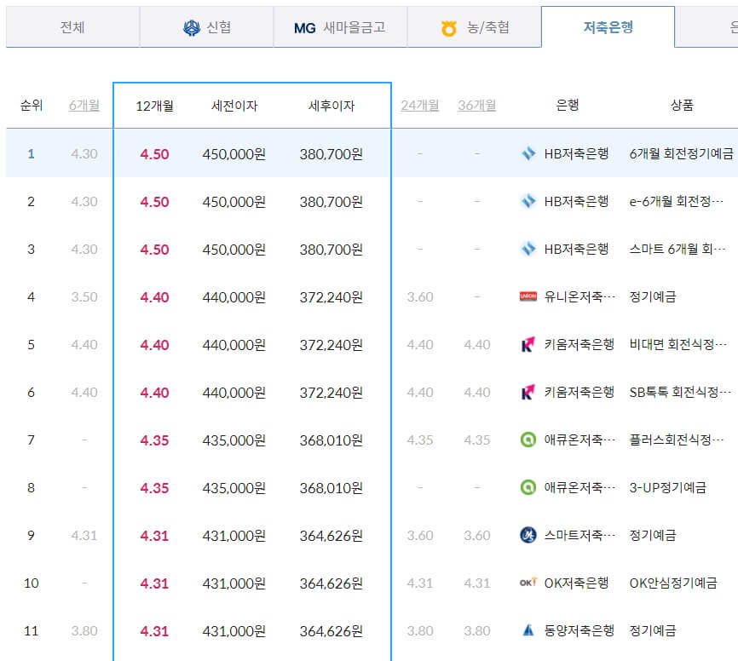
Task: Click 애큐온저축은행 logo in rank 8 row
Action: [x=528, y=487]
